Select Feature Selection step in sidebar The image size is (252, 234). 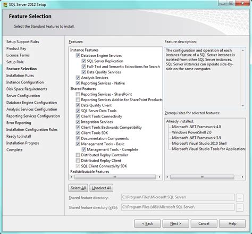click(x=22, y=69)
